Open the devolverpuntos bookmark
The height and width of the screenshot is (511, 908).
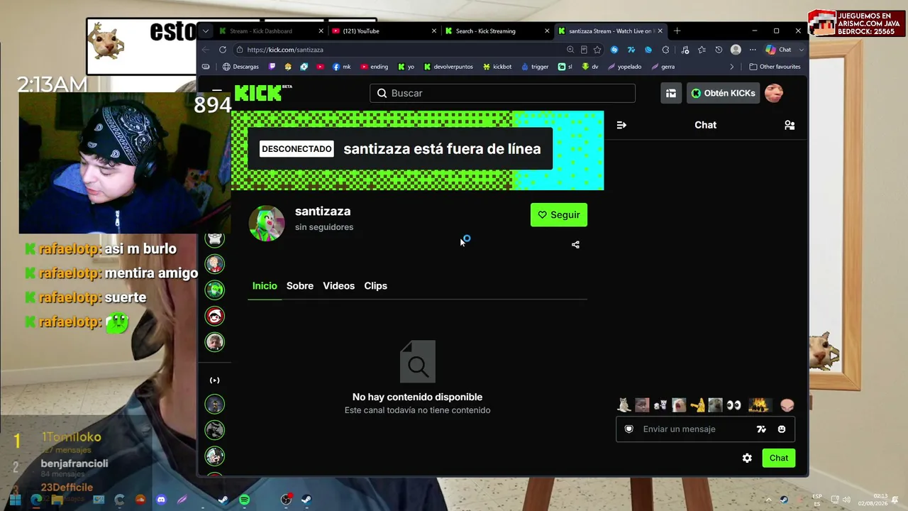pyautogui.click(x=448, y=67)
